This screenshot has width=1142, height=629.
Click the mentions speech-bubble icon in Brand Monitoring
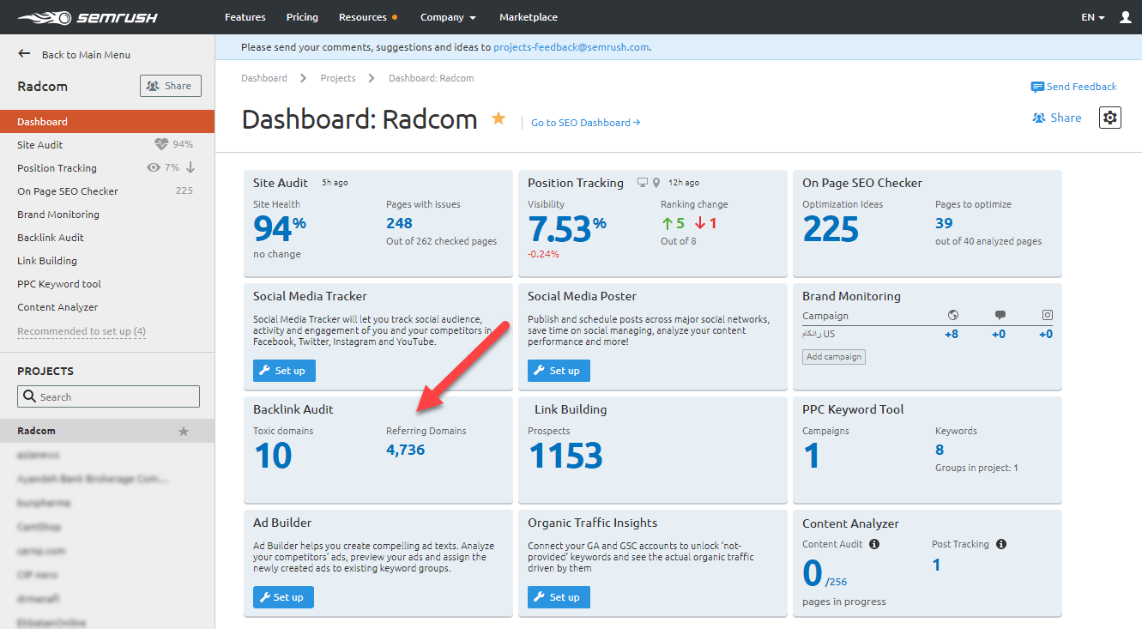(1000, 315)
